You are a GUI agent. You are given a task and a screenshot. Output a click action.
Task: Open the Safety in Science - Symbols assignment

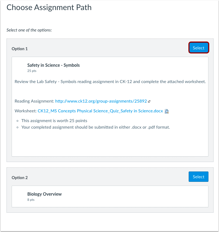(53, 65)
